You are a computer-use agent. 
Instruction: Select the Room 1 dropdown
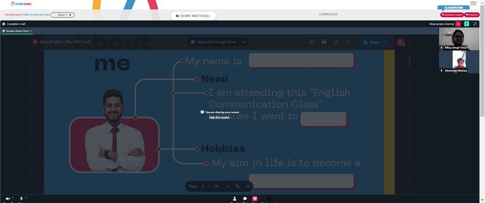[63, 15]
